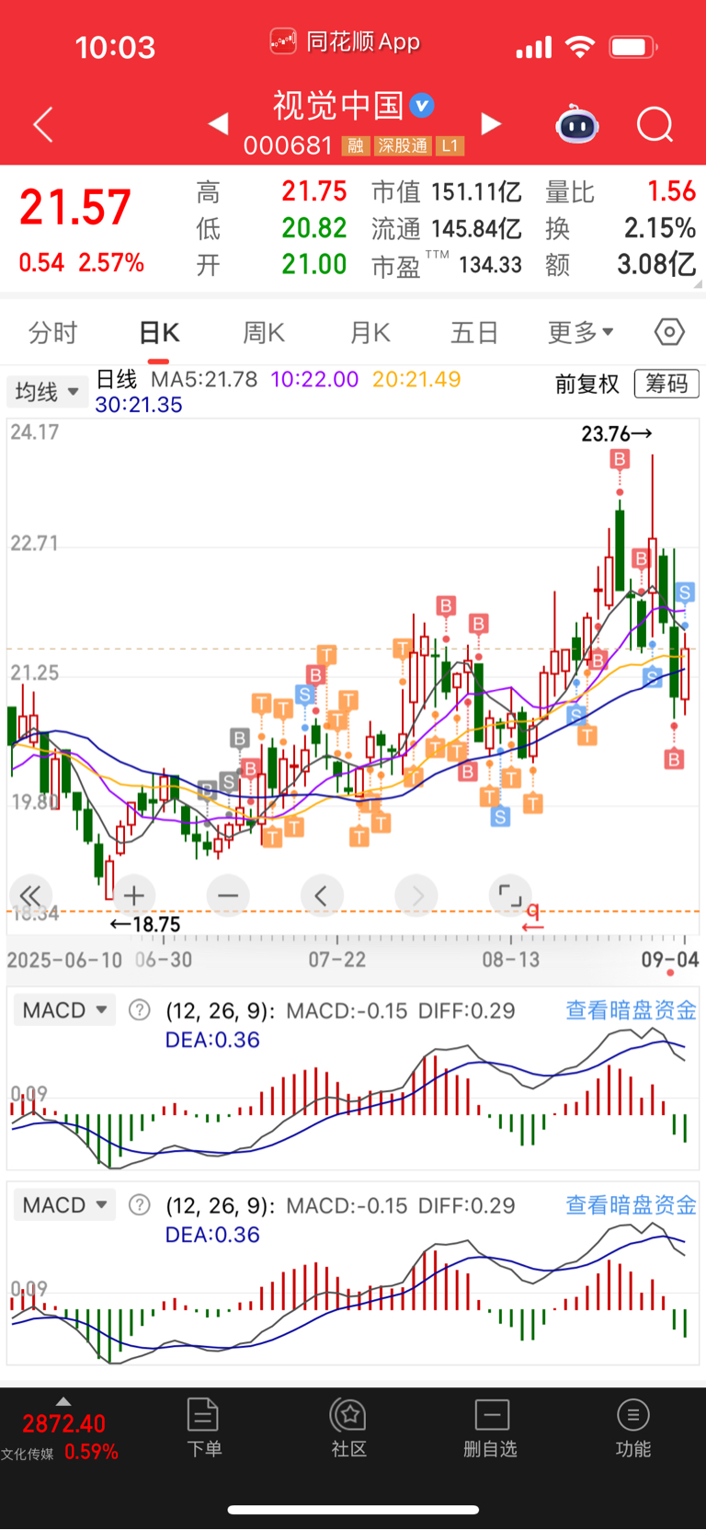Open the 社区 community page

click(x=348, y=1427)
